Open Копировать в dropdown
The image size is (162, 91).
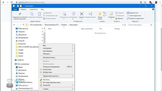73,16
